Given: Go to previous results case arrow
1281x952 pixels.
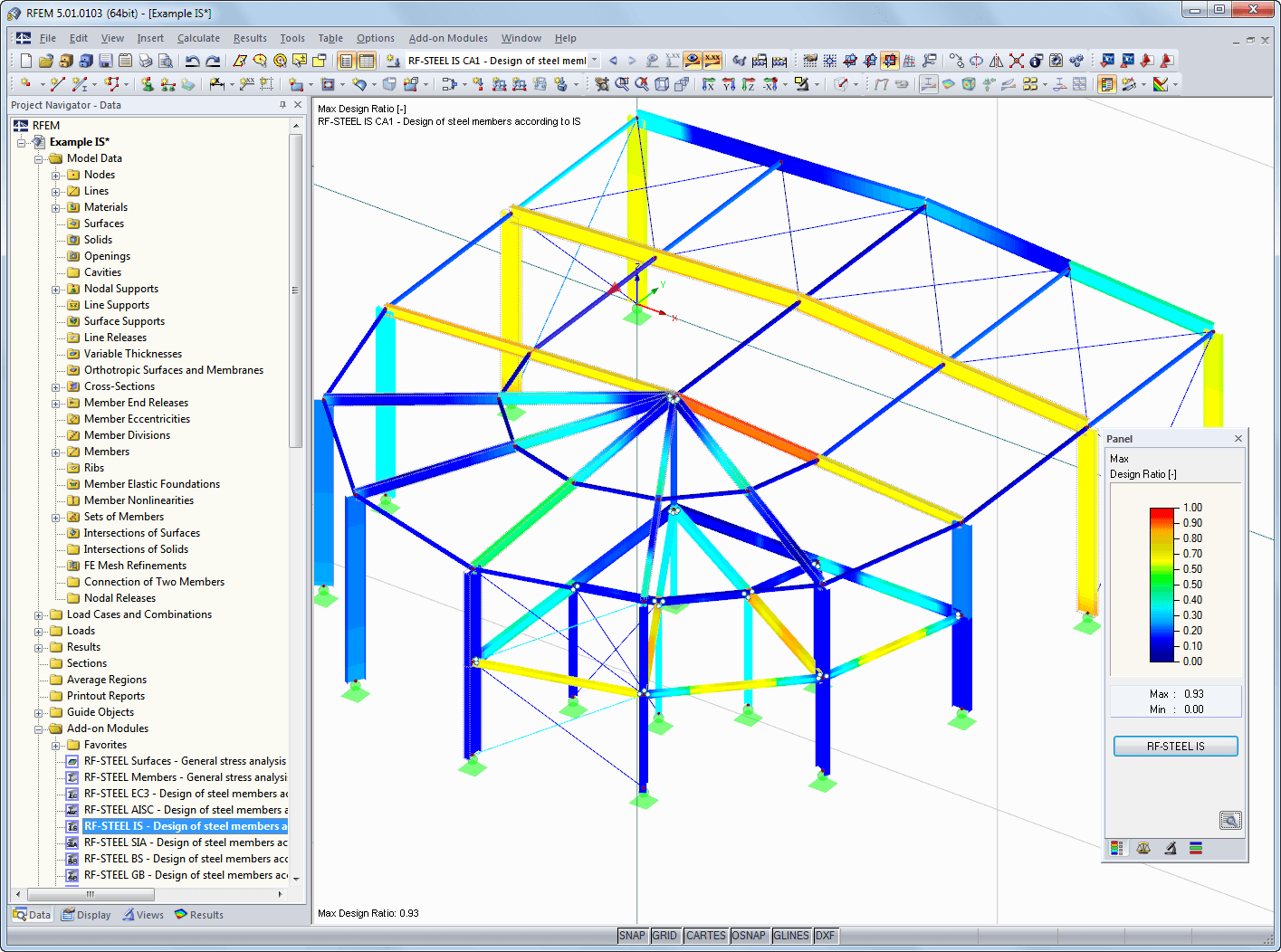Looking at the screenshot, I should [613, 61].
